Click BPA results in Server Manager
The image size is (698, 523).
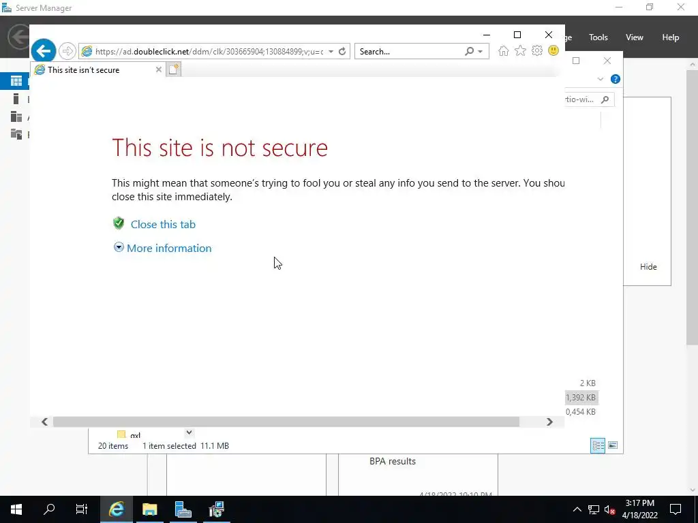click(x=392, y=461)
